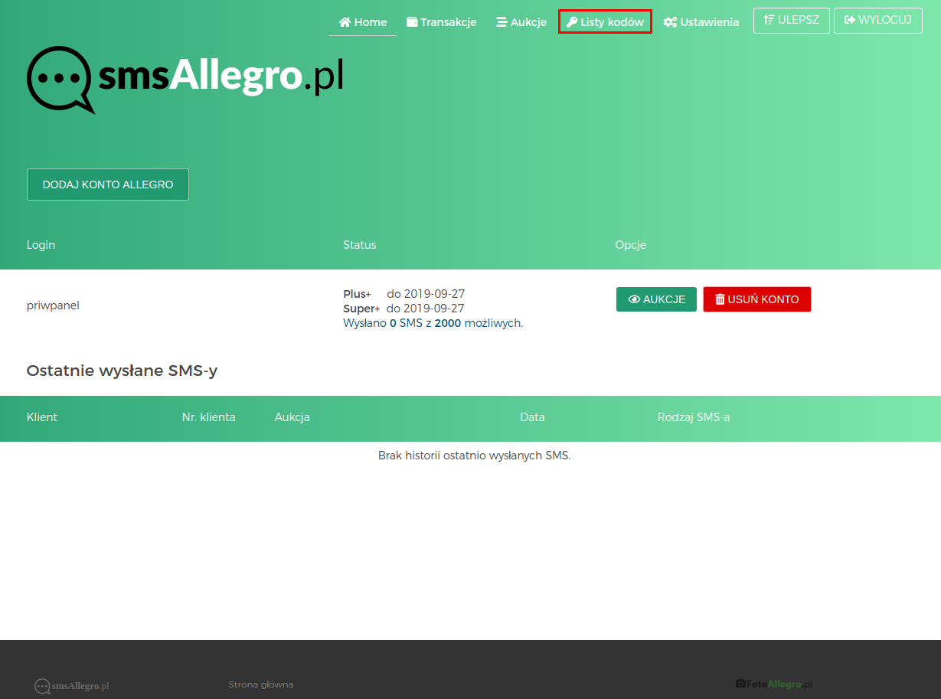The height and width of the screenshot is (699, 941).
Task: Click the Data column header
Action: (x=532, y=417)
